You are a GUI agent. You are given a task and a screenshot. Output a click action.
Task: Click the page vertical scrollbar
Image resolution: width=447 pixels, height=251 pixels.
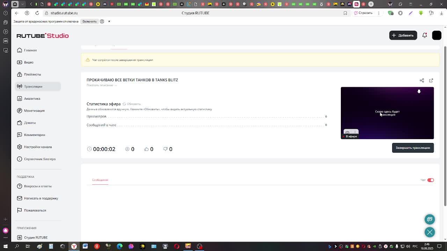click(x=445, y=125)
